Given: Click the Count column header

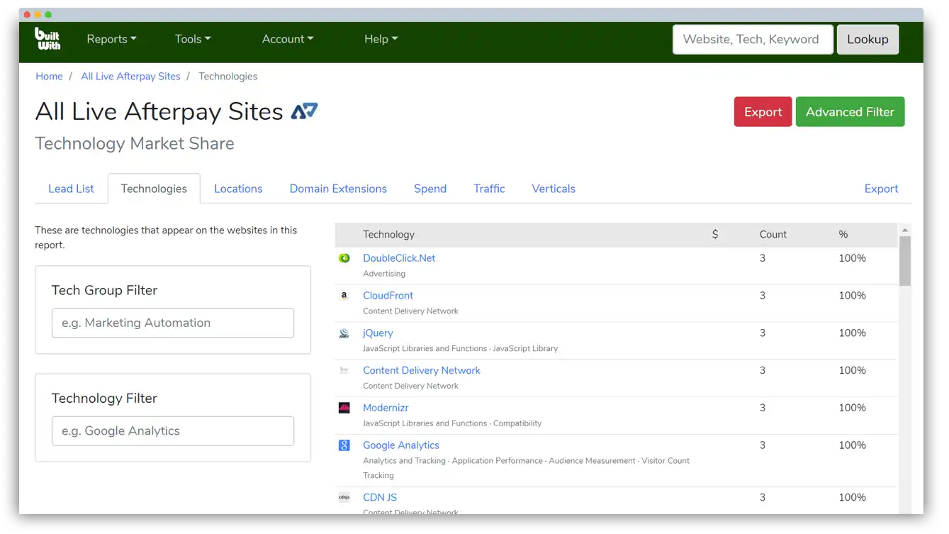Looking at the screenshot, I should click(773, 235).
